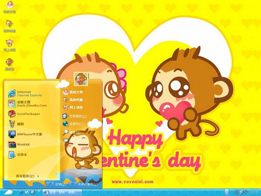This screenshot has width=261, height=196.
Task: Click the second Quick Launch browser icon
Action: (27, 192)
